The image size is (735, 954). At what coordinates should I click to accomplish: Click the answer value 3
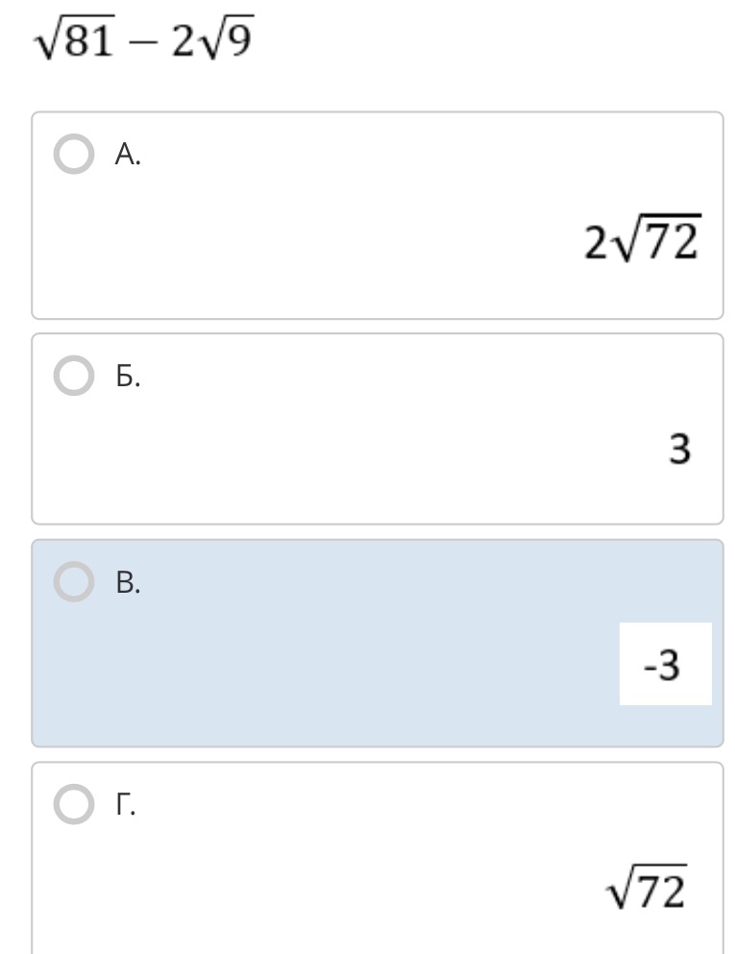coord(680,448)
